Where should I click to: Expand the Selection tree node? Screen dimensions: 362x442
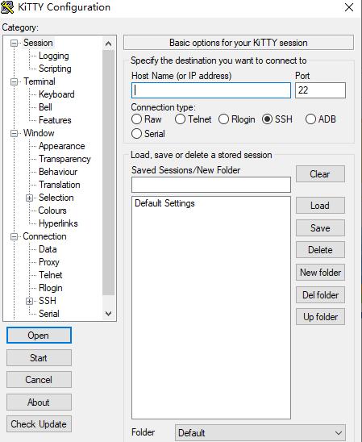click(x=29, y=198)
